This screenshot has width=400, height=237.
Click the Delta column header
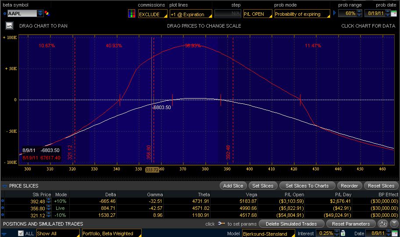tap(111, 195)
